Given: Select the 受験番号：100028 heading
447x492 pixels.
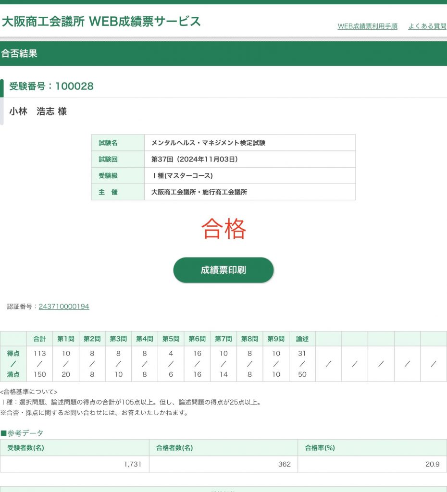Looking at the screenshot, I should pos(51,86).
